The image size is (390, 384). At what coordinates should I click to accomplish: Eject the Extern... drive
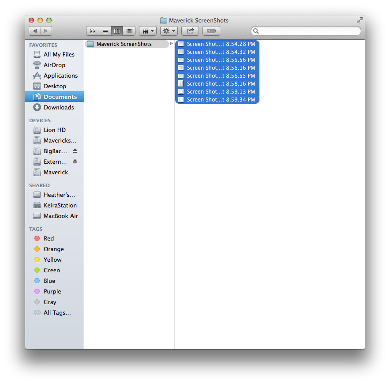pyautogui.click(x=75, y=162)
